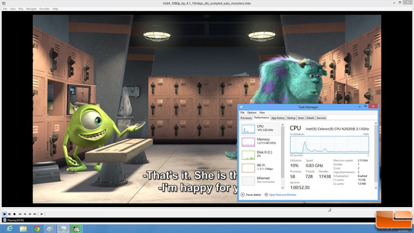Open Internet Explorer from the taskbar
This screenshot has width=414, height=233.
point(9,229)
